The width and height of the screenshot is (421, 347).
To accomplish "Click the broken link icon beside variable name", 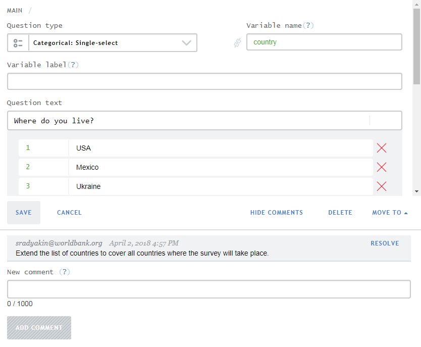I will coord(237,42).
